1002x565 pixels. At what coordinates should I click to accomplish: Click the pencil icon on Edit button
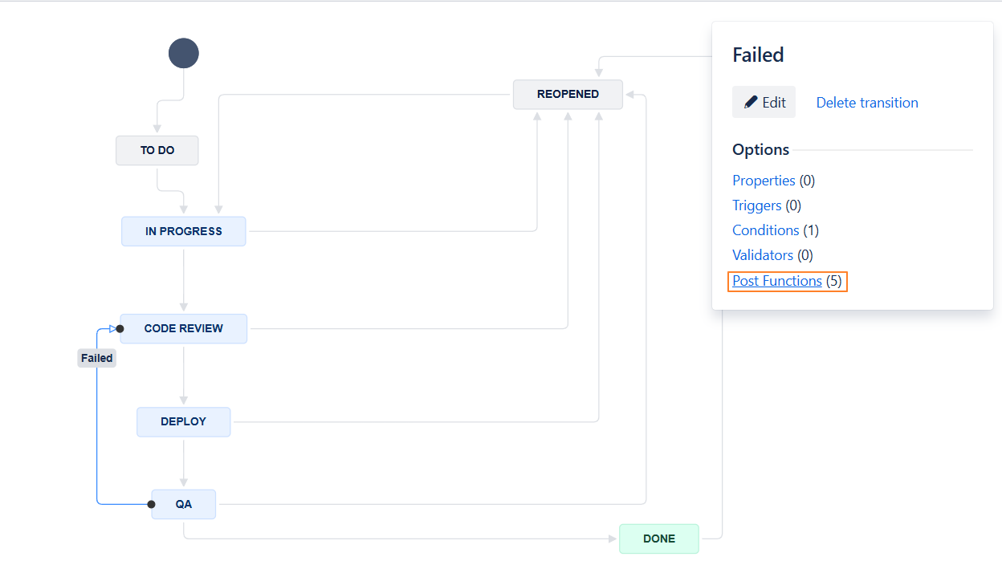click(751, 103)
